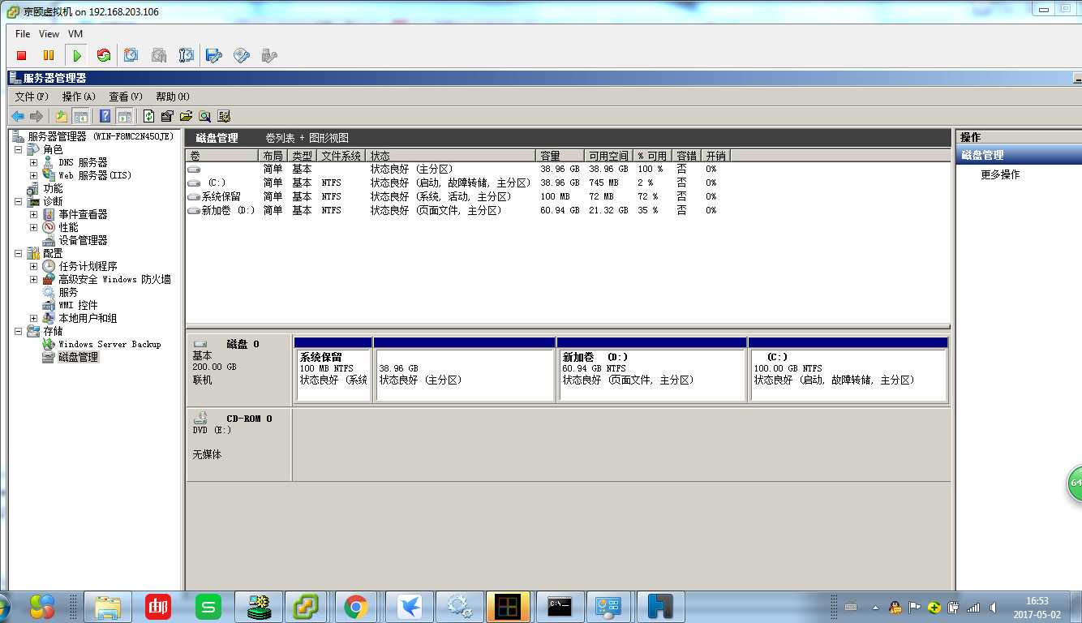The width and height of the screenshot is (1082, 623).
Task: Click the floppy drive connect icon
Action: [214, 55]
